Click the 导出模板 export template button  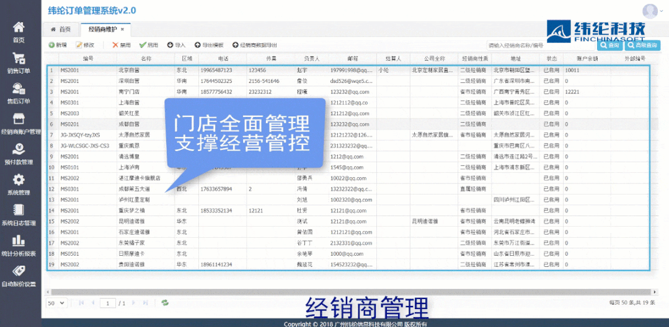209,45
